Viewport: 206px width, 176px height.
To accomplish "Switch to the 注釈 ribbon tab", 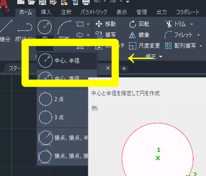I will (x=66, y=12).
